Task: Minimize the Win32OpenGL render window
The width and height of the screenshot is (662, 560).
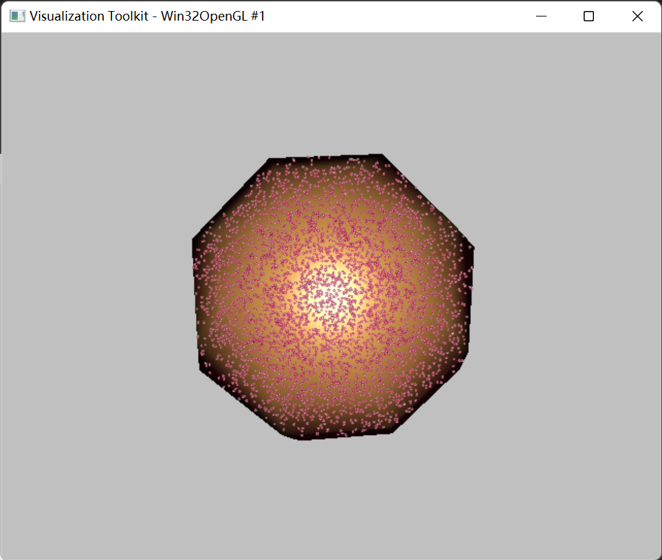Action: click(540, 15)
